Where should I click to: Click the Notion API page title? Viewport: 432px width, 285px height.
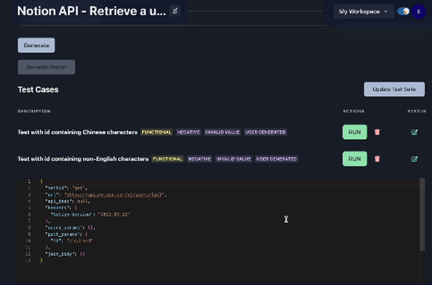click(x=92, y=11)
